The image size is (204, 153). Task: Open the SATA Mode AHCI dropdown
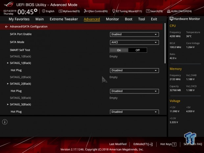click(x=134, y=42)
